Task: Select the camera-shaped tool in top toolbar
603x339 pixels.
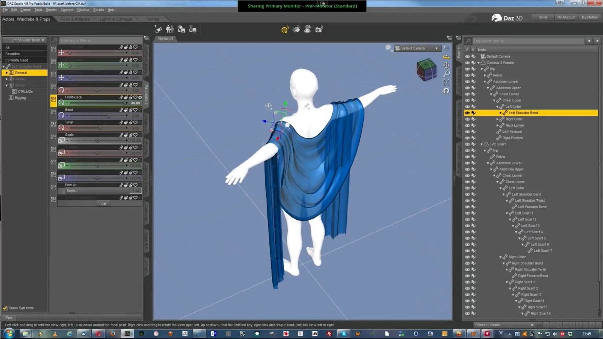Action: 319,29
